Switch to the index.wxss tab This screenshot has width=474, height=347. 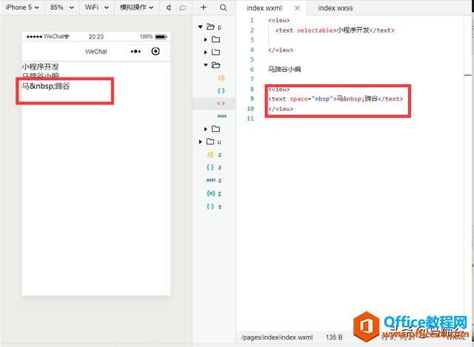336,8
